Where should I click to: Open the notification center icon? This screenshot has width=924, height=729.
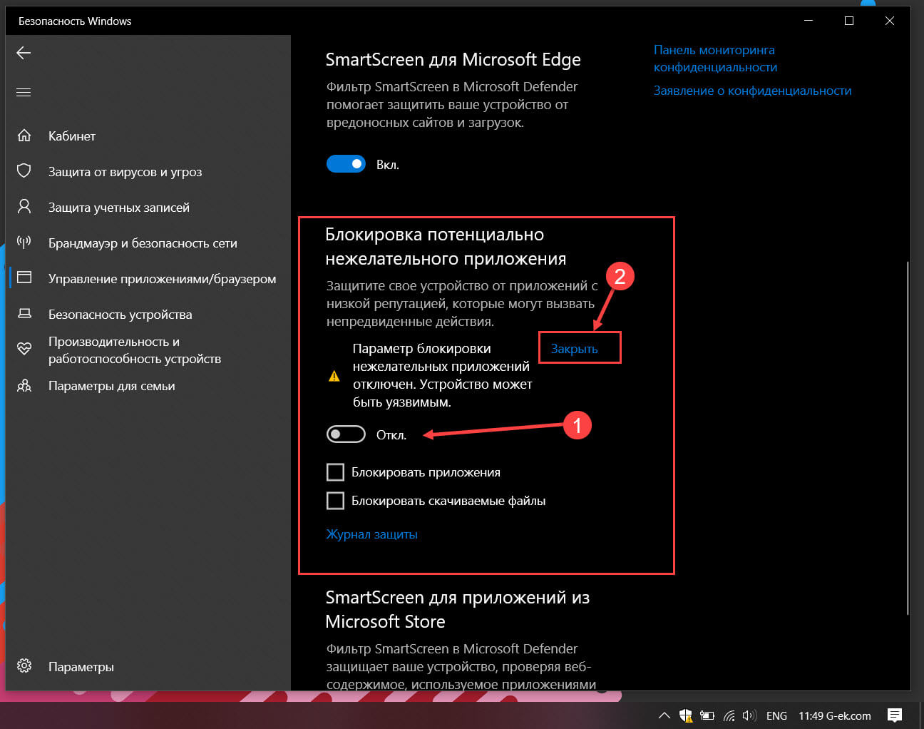pos(895,715)
